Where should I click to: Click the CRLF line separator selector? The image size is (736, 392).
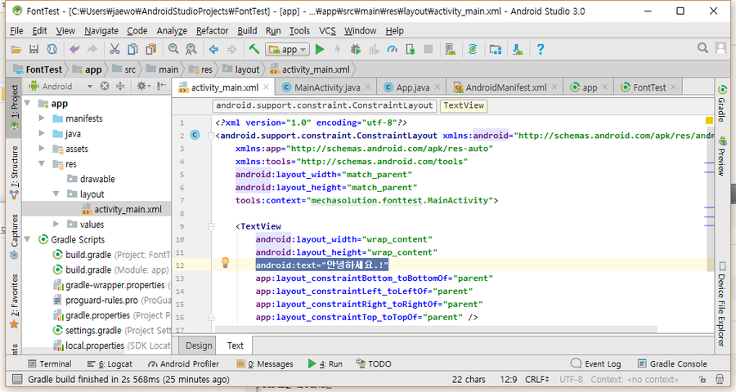[x=537, y=379]
